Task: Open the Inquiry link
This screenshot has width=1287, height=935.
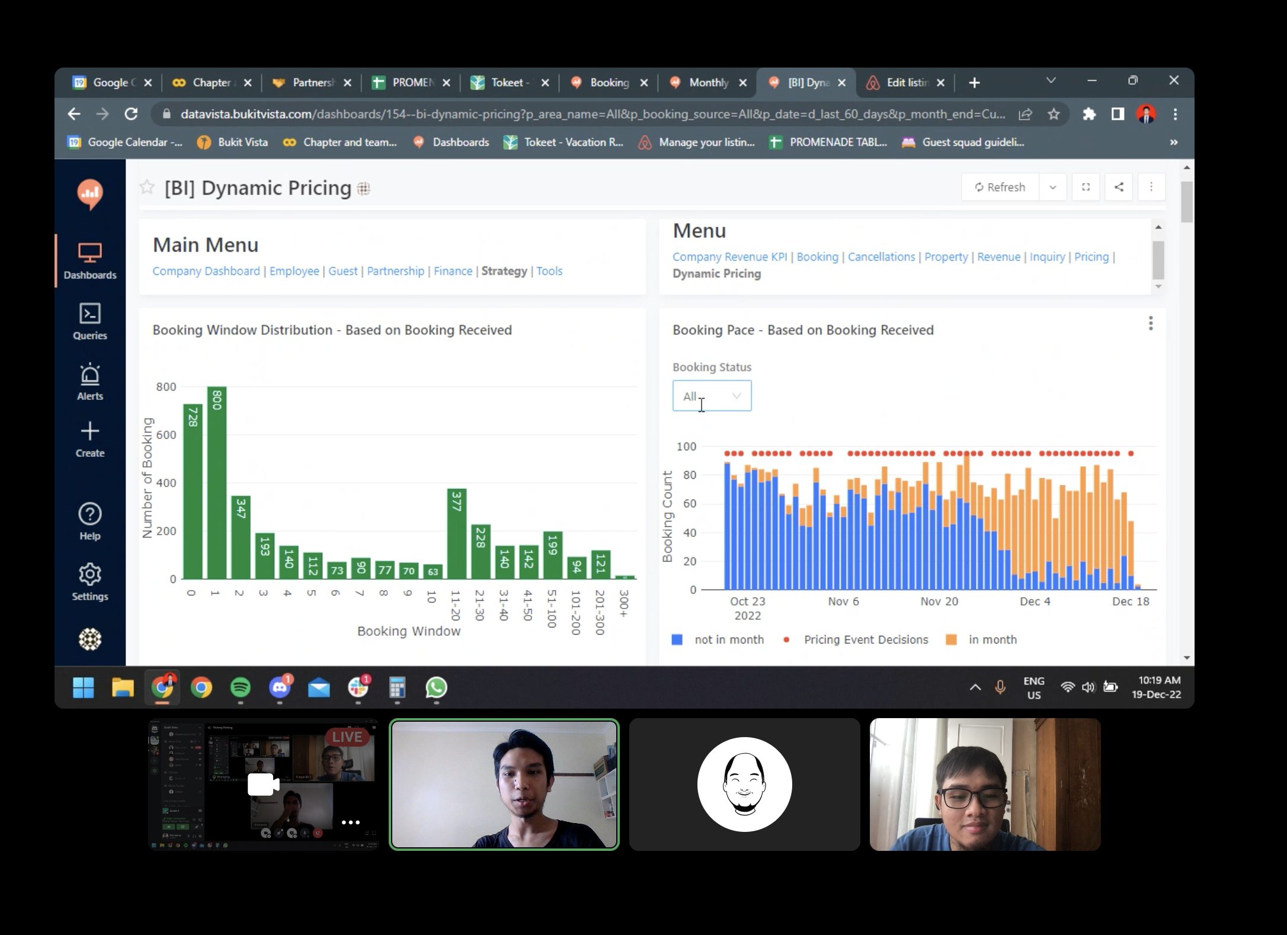Action: 1048,257
